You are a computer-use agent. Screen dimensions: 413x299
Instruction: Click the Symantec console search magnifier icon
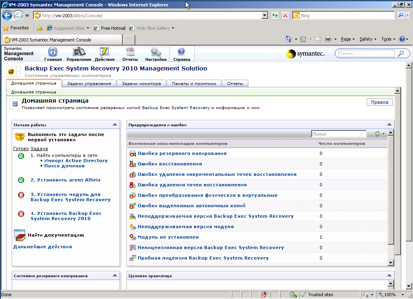pyautogui.click(x=401, y=54)
